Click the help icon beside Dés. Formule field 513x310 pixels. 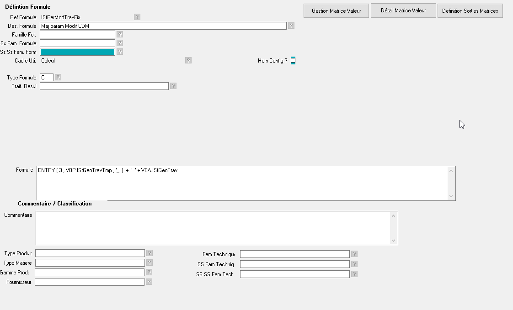tap(291, 26)
